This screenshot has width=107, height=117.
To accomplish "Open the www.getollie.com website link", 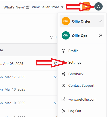I will pyautogui.click(x=82, y=99).
